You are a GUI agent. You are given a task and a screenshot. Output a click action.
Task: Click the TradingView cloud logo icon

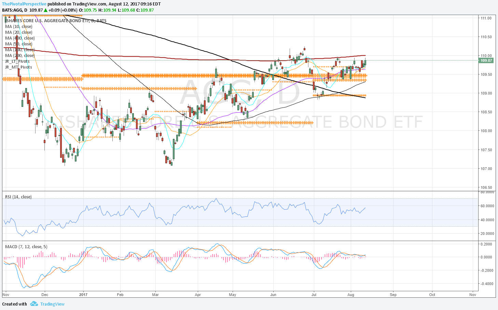click(34, 304)
